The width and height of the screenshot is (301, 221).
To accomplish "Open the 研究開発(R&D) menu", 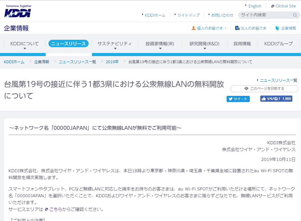I will 204,44.
